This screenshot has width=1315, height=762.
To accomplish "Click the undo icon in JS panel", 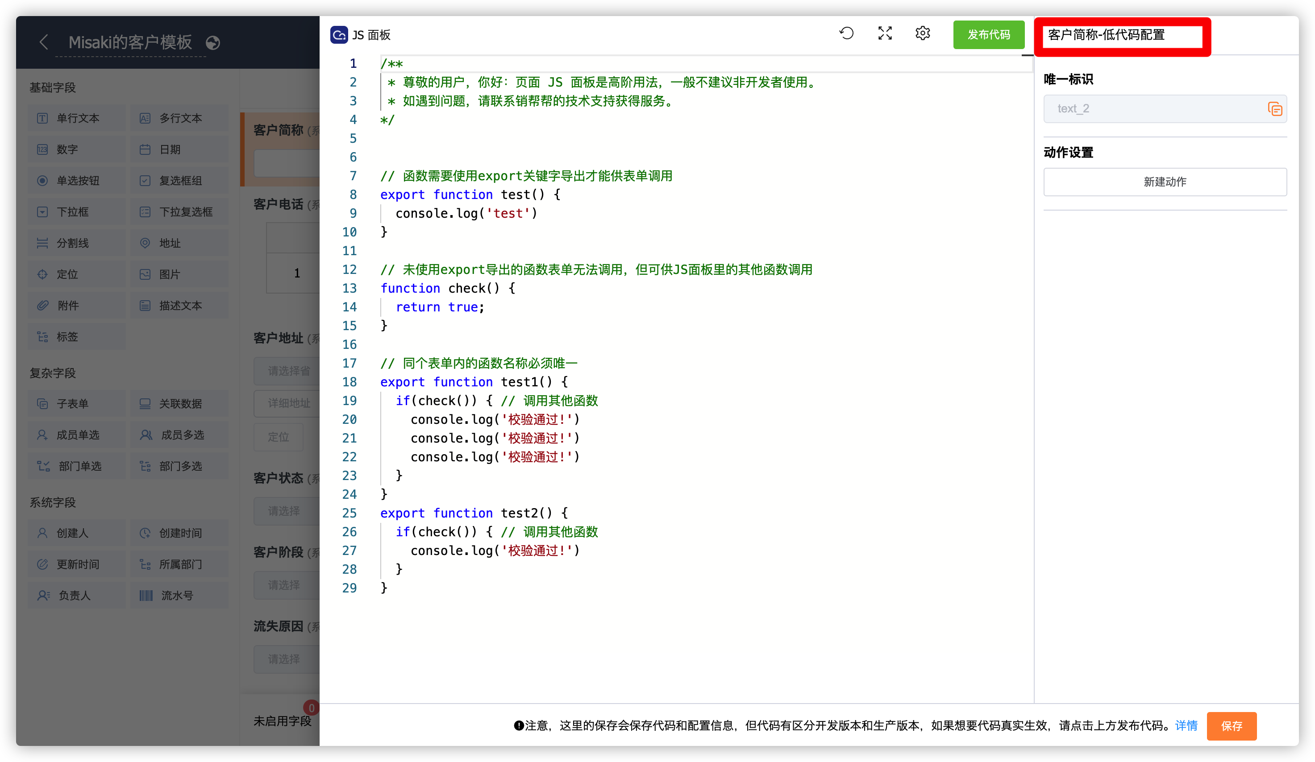I will click(x=846, y=33).
